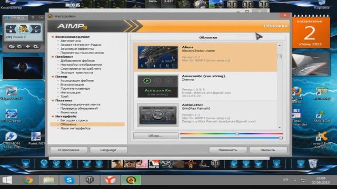Click skin list scroll up arrow
This screenshot has width=337, height=189.
[280, 46]
